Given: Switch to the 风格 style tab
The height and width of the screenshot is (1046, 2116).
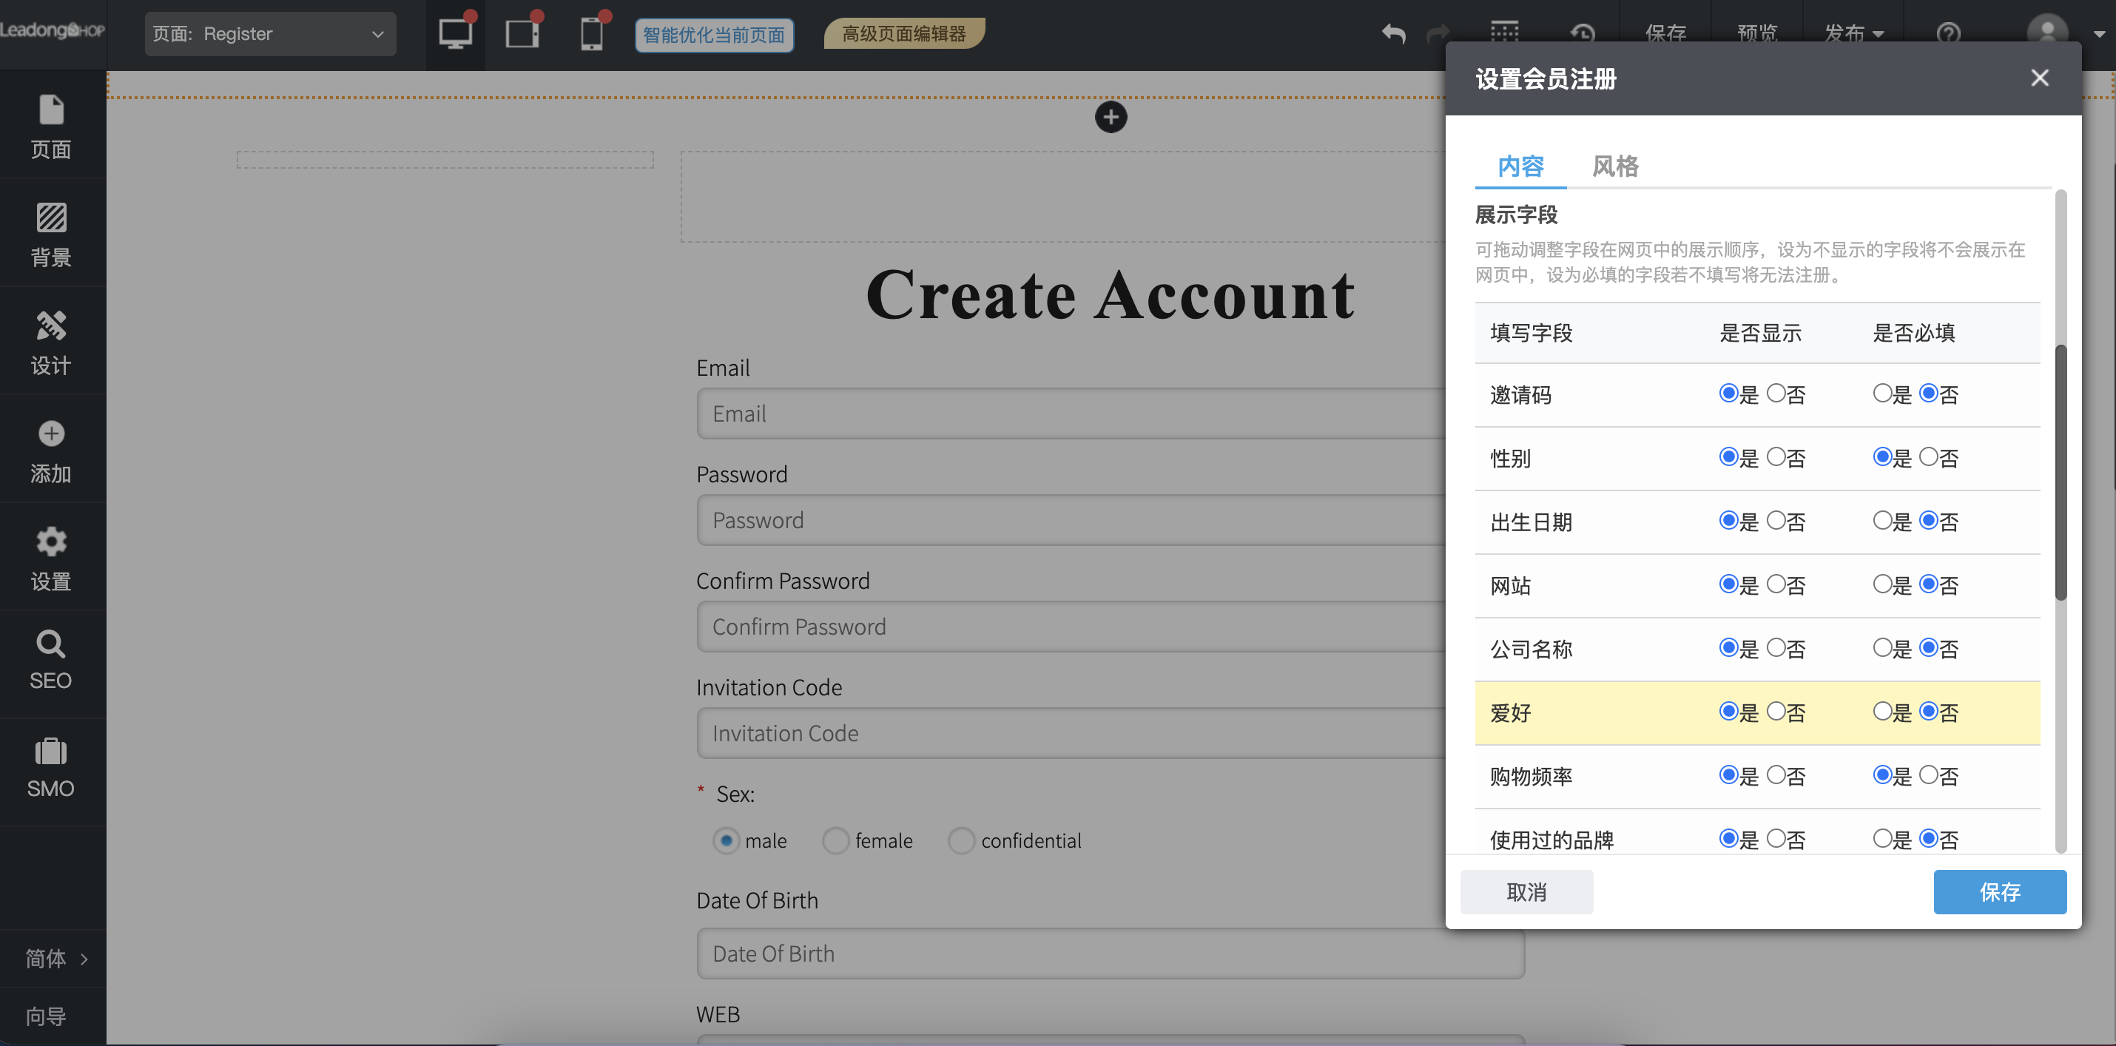Looking at the screenshot, I should [x=1615, y=166].
